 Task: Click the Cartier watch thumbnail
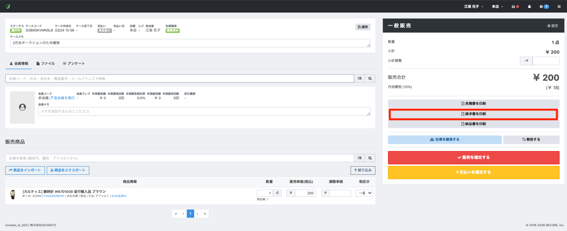[x=13, y=194]
